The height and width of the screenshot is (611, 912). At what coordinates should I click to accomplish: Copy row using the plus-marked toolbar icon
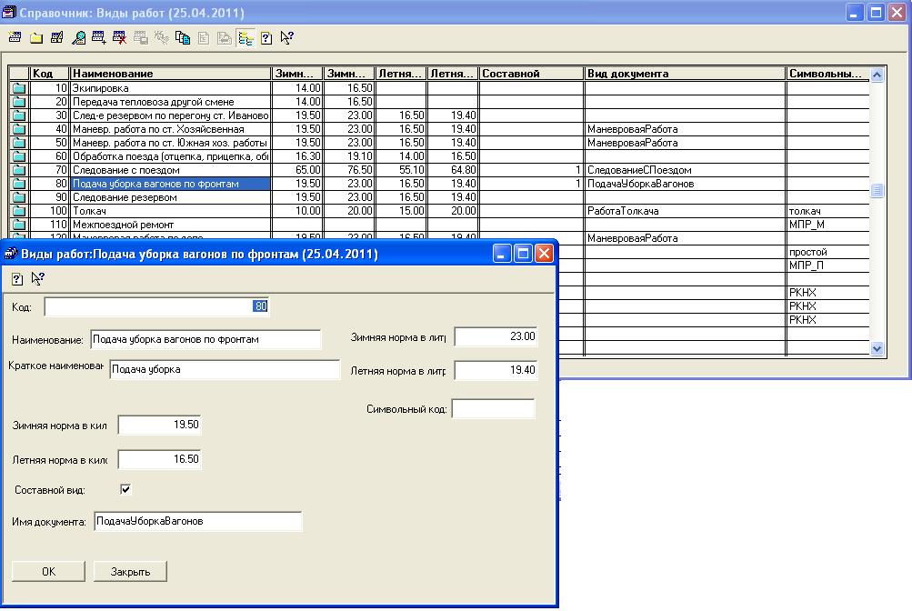pyautogui.click(x=99, y=38)
